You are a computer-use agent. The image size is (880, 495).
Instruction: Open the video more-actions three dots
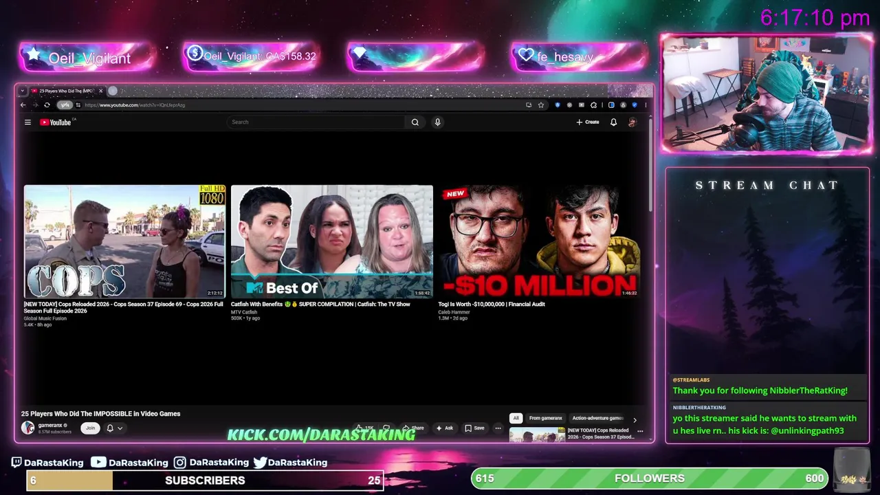coord(498,428)
